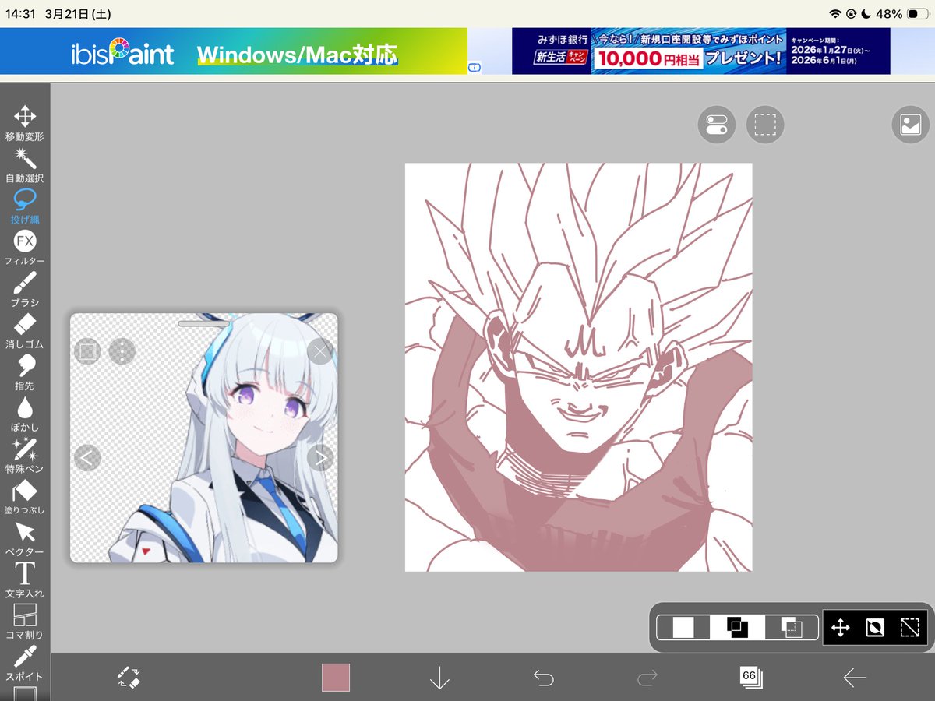This screenshot has height=701, width=935.
Task: Select the ぼかし blur tool
Action: click(25, 413)
